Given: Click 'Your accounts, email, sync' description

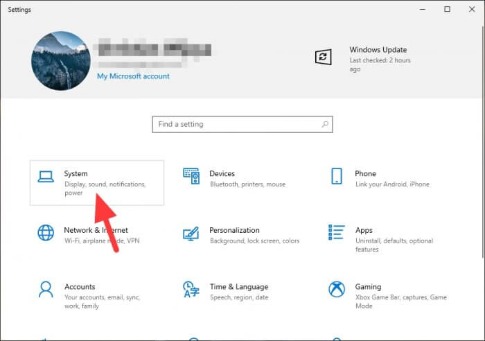Looking at the screenshot, I should click(x=102, y=301).
